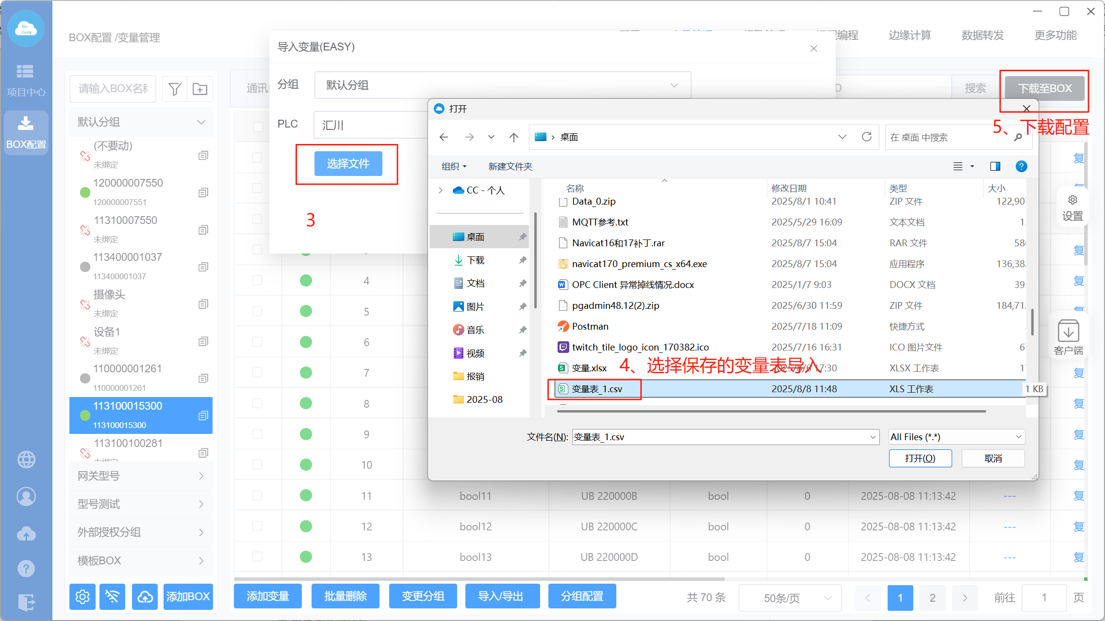
Task: Click the help question icon in file dialog
Action: click(1021, 166)
